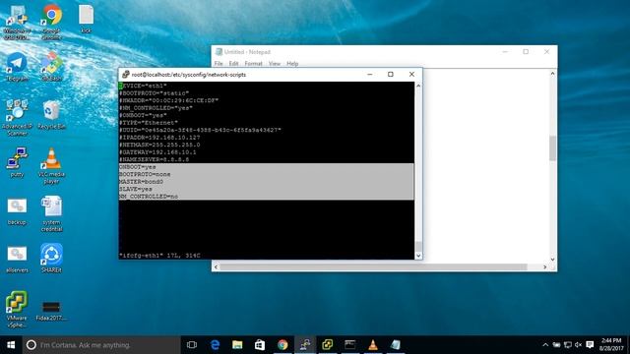The height and width of the screenshot is (354, 630).
Task: Switch to PuTTY in the taskbar
Action: point(305,345)
